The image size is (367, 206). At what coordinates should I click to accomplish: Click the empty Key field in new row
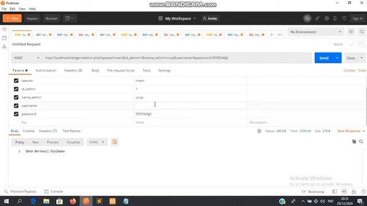point(77,122)
